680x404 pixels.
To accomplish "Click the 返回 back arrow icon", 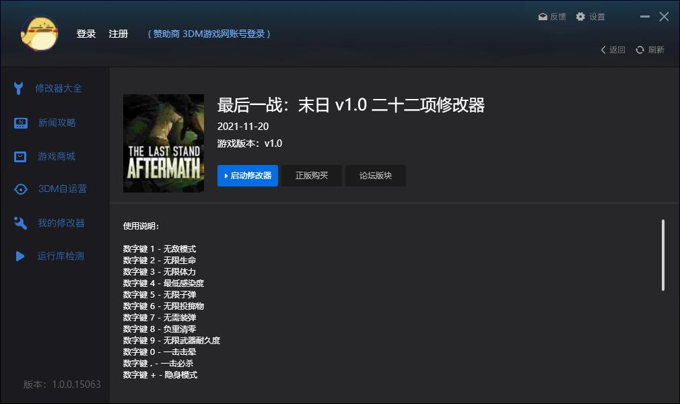I will point(603,50).
